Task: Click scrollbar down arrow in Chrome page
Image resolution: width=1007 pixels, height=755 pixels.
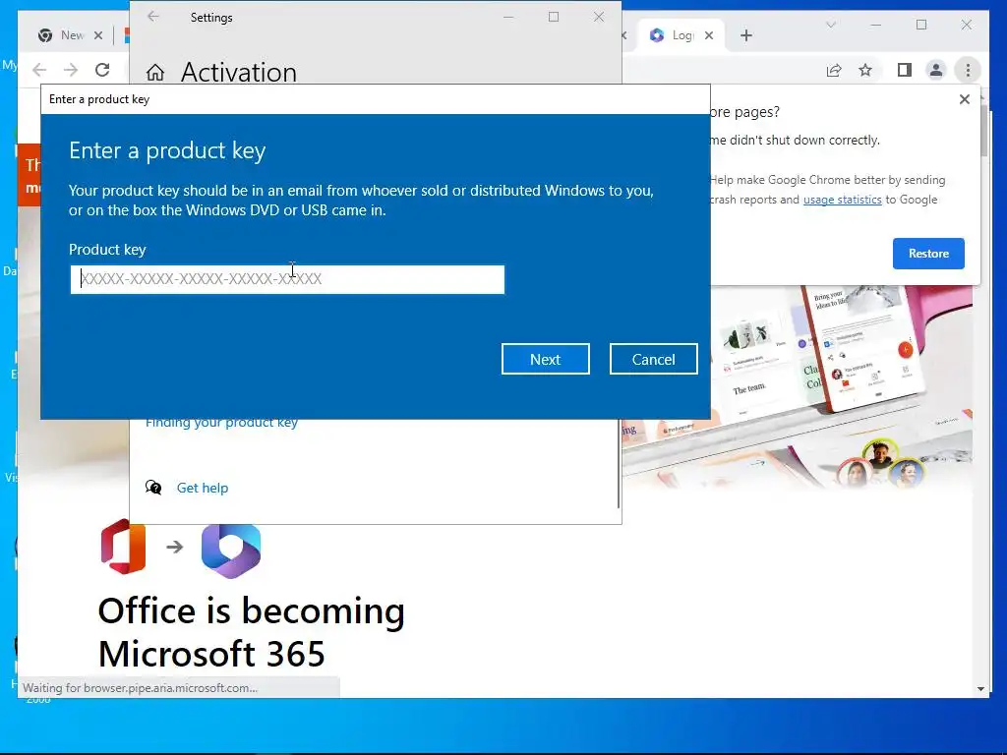Action: (980, 689)
